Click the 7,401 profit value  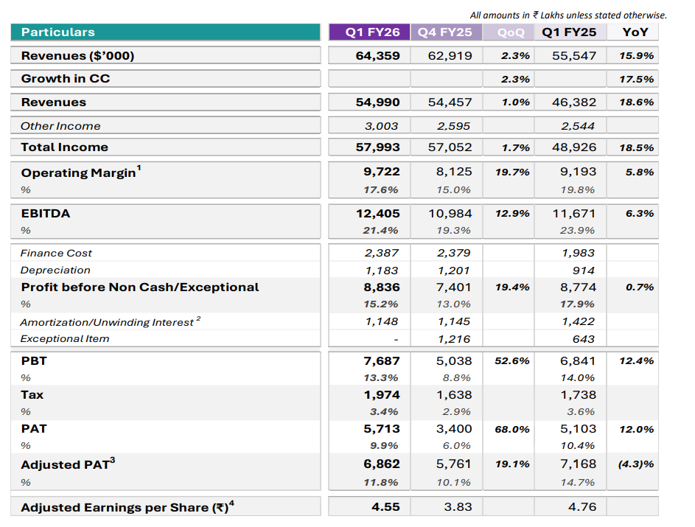point(454,287)
